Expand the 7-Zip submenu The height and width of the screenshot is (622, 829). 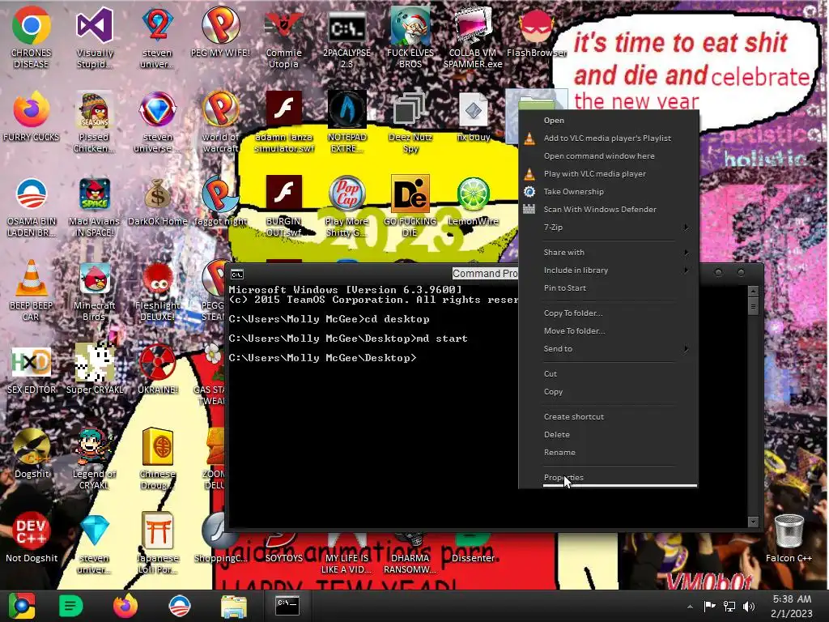pyautogui.click(x=608, y=228)
